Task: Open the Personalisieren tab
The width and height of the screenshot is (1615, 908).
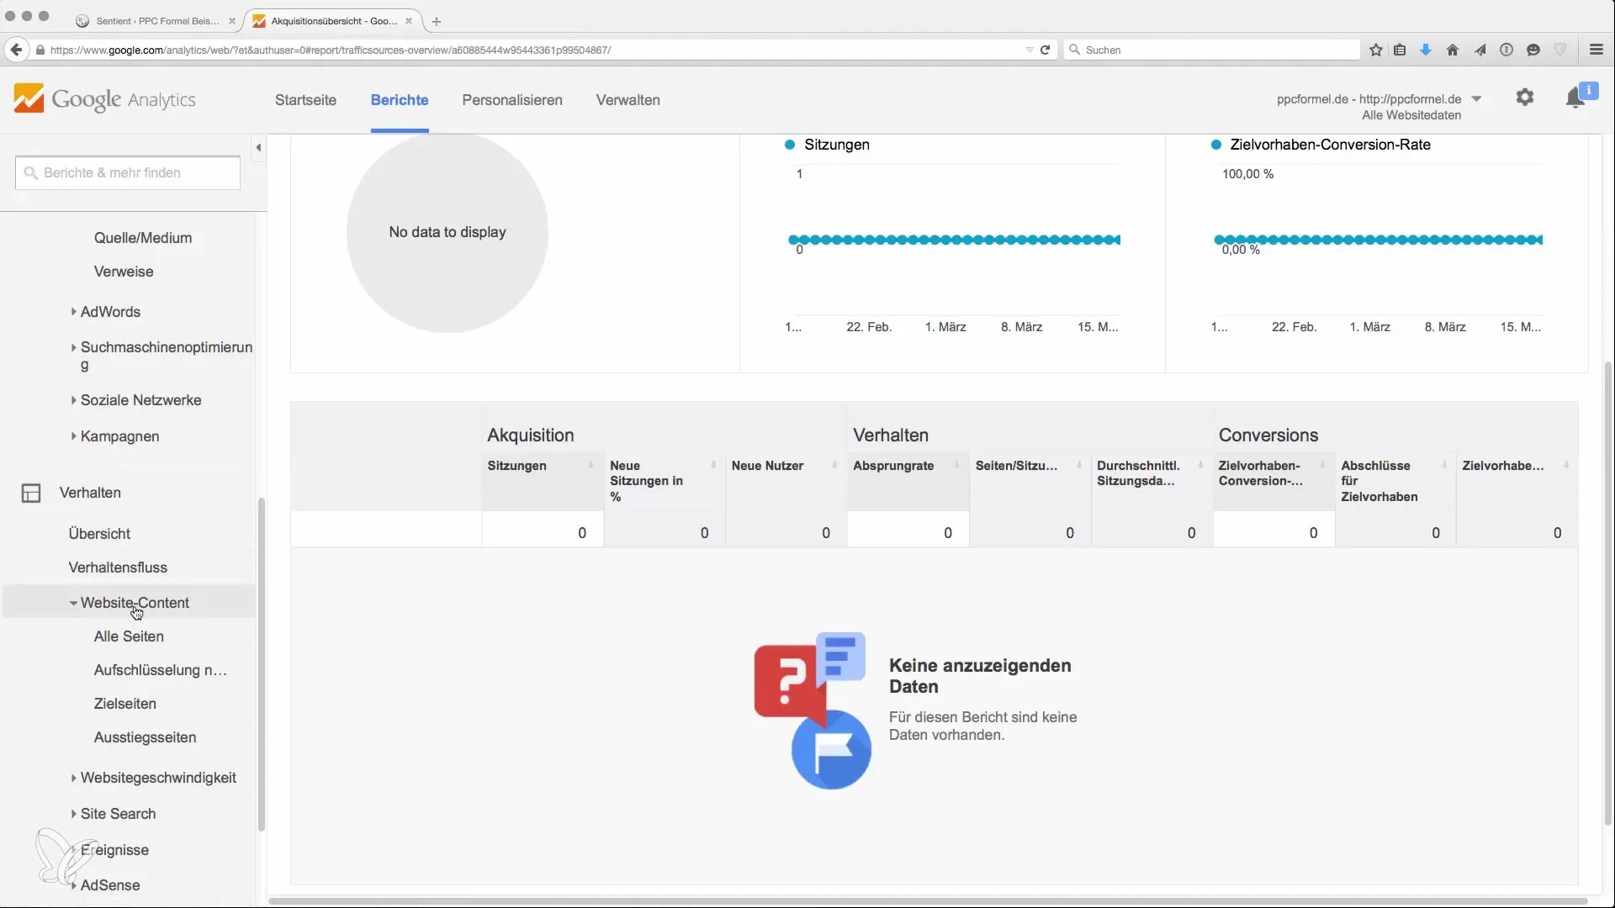Action: pyautogui.click(x=512, y=100)
